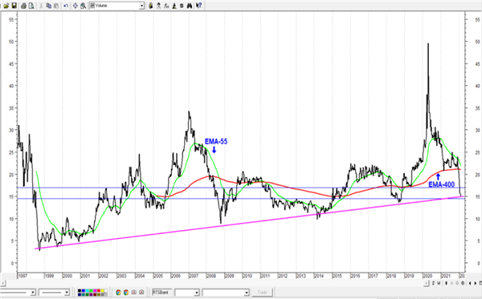482x299 pixels.
Task: Open the Volume indicator dropdown
Action: click(141, 6)
